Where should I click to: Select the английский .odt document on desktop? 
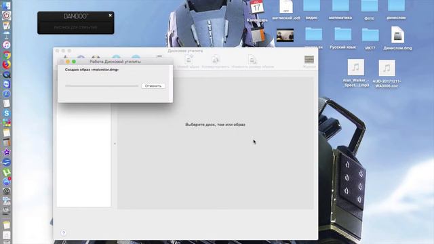(x=286, y=10)
